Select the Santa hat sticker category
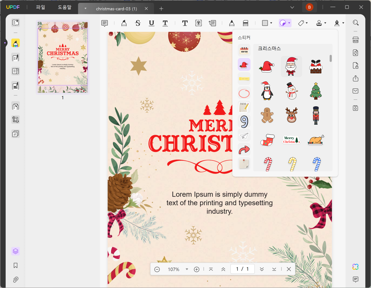The height and width of the screenshot is (288, 371). pyautogui.click(x=244, y=64)
